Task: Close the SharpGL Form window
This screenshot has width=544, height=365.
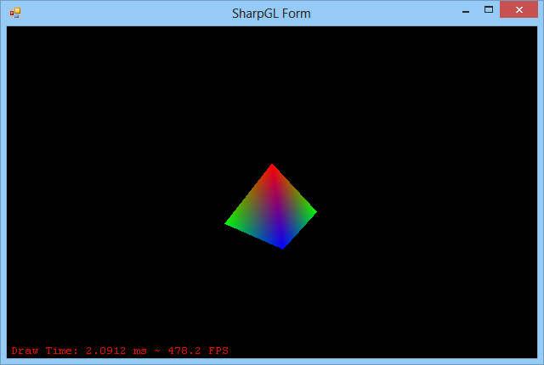Action: (520, 11)
